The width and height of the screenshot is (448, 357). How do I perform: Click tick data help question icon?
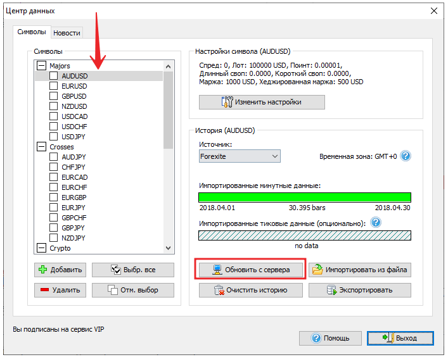(x=376, y=223)
